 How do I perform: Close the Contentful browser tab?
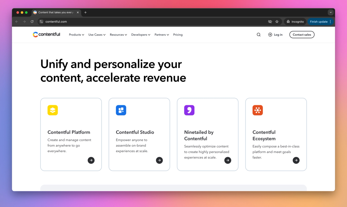[x=78, y=12]
